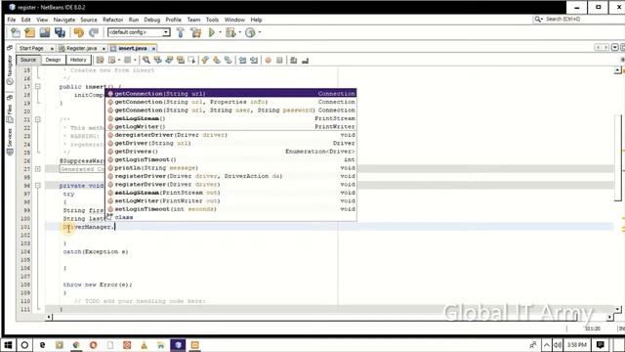625x352 pixels.
Task: Click the Start Macro Recording red icon
Action: point(269,61)
